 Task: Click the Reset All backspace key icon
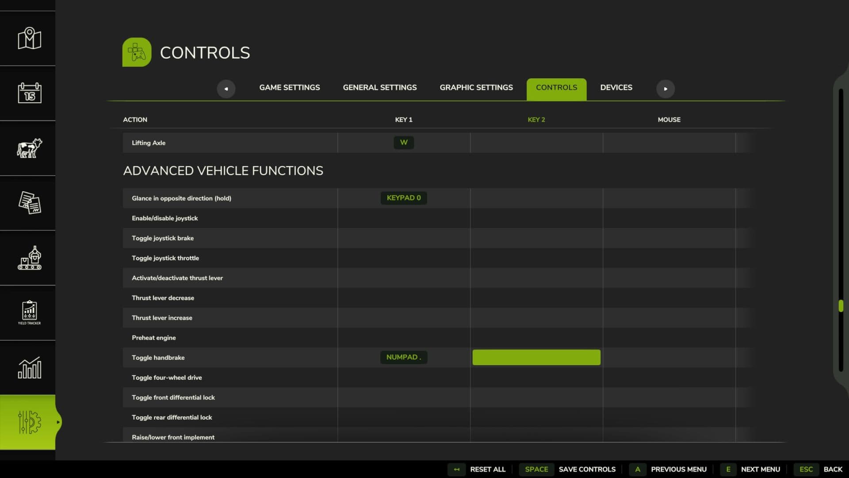pos(456,469)
